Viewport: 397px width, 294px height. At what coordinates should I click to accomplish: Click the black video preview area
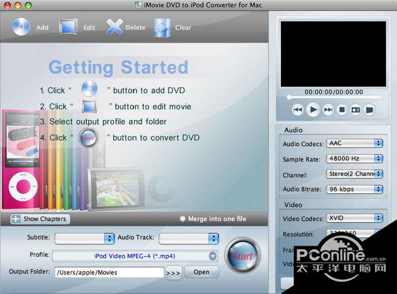333,54
